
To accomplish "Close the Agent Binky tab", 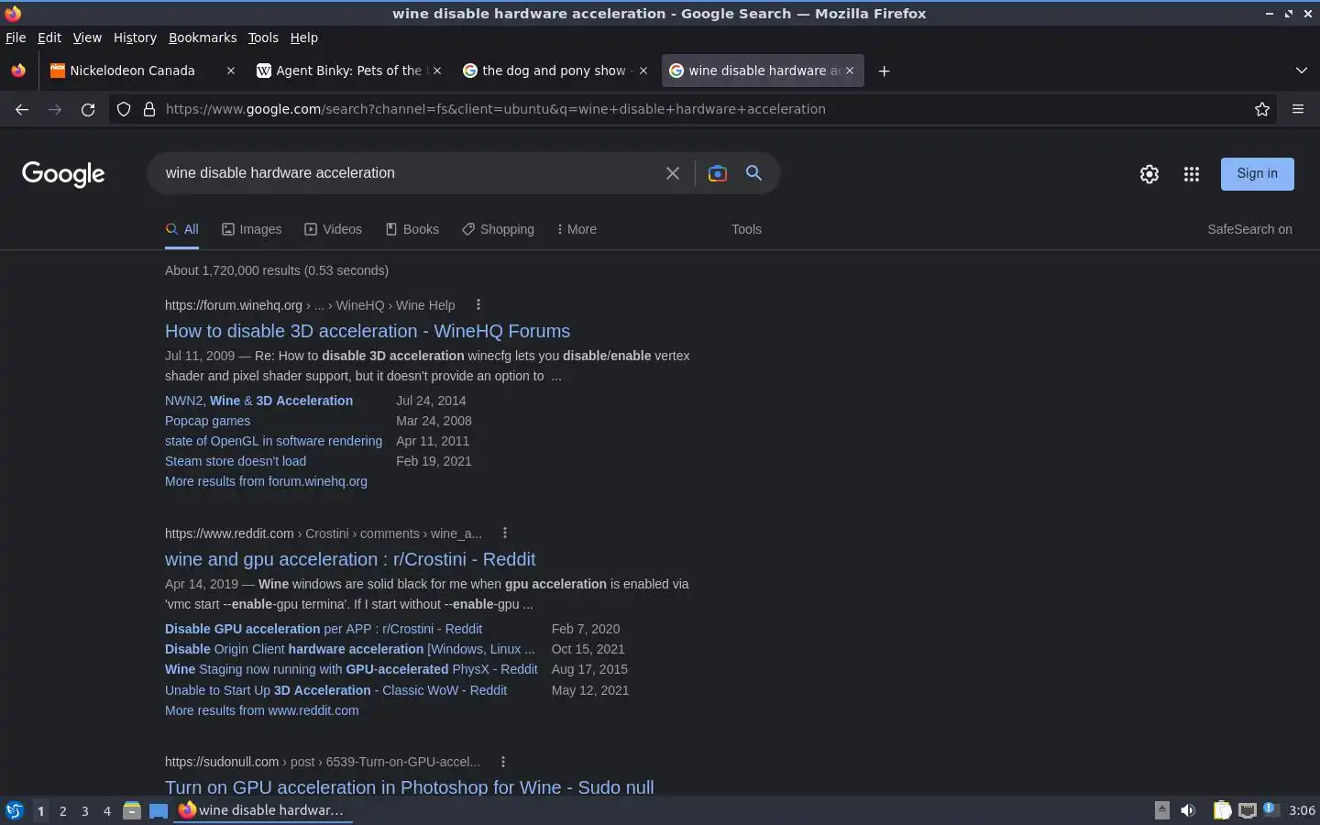I will [x=437, y=71].
